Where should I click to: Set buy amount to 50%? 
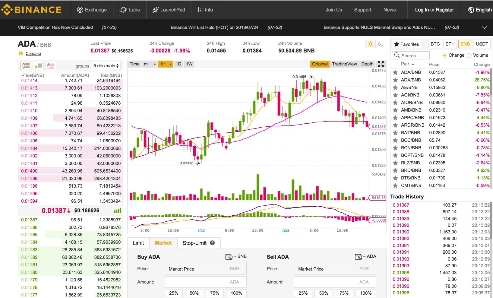coord(194,293)
